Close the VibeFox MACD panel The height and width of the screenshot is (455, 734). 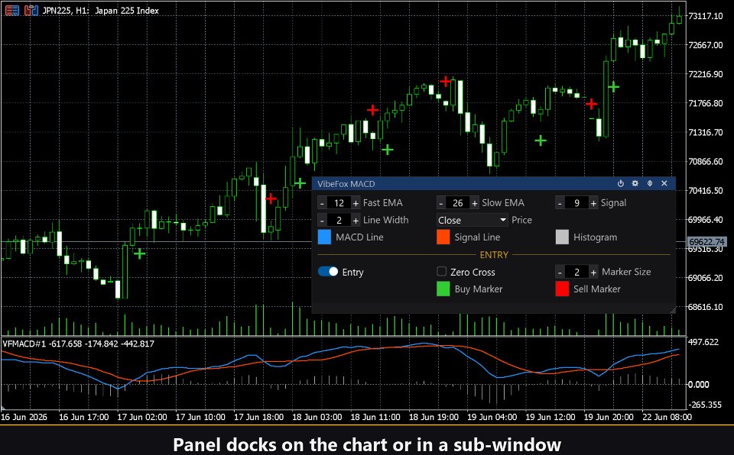(664, 183)
